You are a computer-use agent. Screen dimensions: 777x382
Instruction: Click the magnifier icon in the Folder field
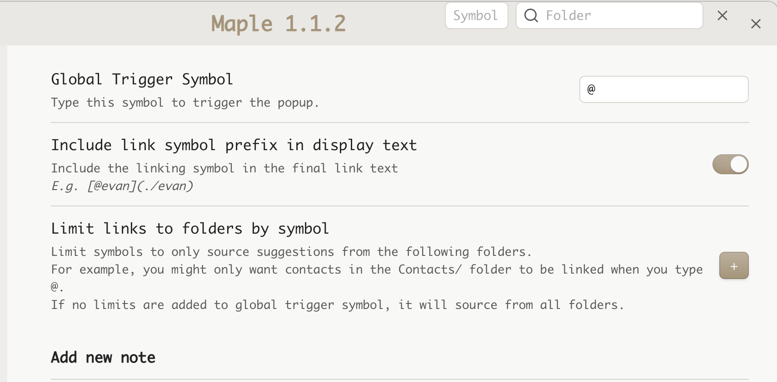(531, 16)
